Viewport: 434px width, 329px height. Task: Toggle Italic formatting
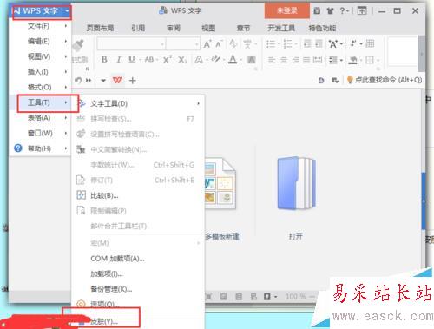coord(119,60)
